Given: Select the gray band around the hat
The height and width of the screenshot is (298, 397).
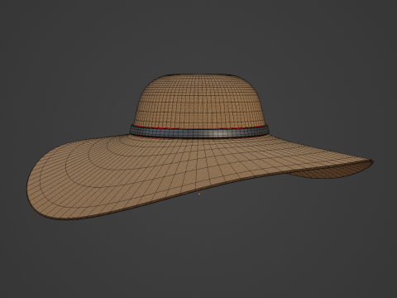Looking at the screenshot, I should 199,132.
